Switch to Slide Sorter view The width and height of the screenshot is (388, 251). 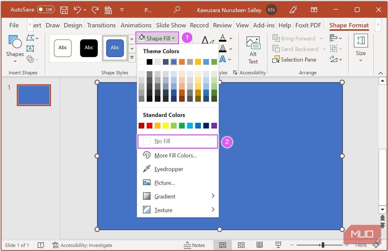click(241, 245)
